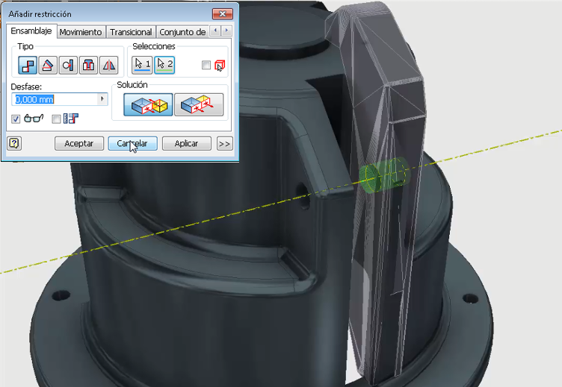
Task: Open the Desfase field arrow menu
Action: click(x=102, y=99)
